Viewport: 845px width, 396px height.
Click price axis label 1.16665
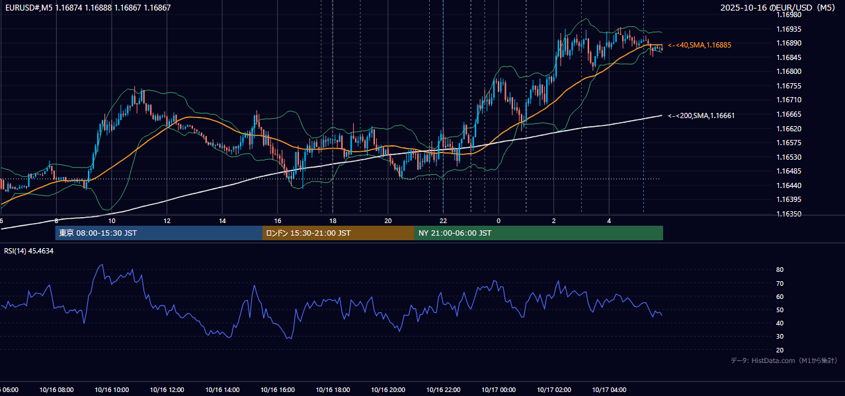pyautogui.click(x=789, y=114)
